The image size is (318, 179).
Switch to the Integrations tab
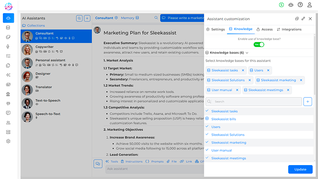point(289,29)
